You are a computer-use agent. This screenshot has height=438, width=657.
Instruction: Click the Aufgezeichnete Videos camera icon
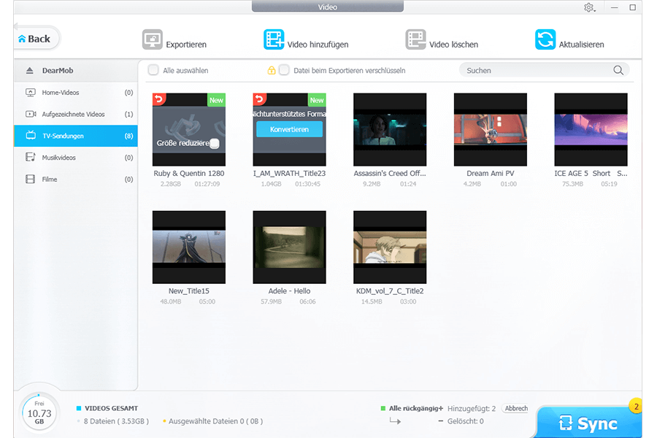(x=31, y=114)
